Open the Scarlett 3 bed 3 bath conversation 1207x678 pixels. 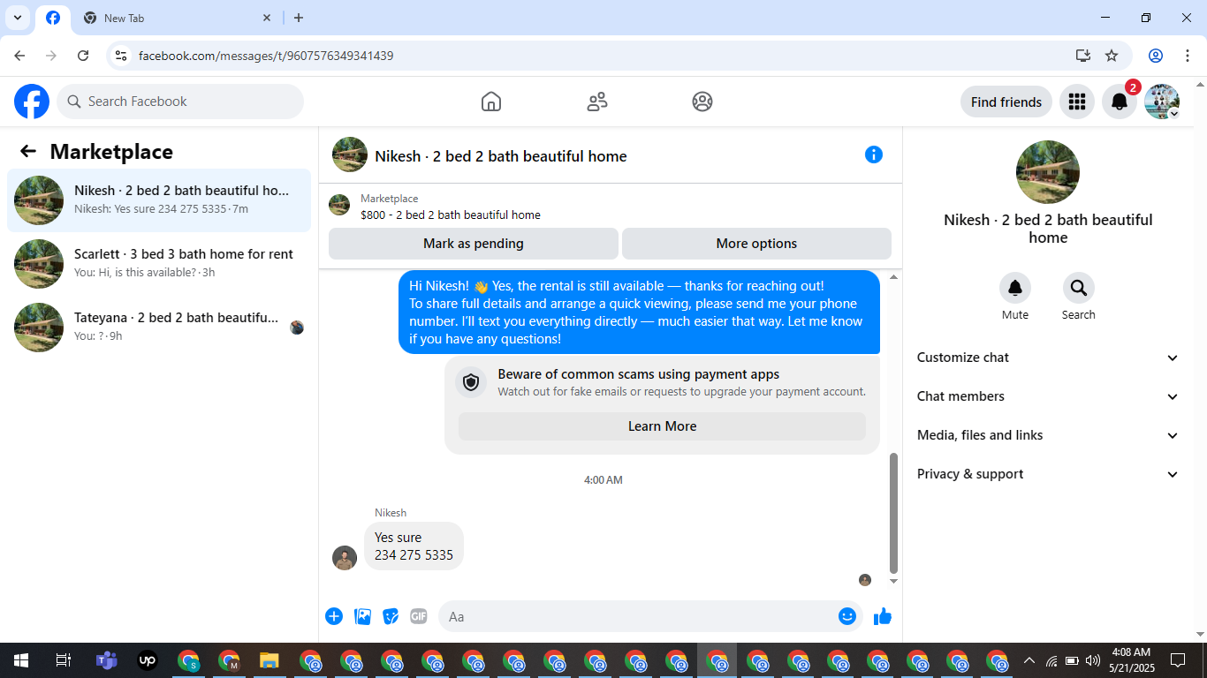coord(159,264)
